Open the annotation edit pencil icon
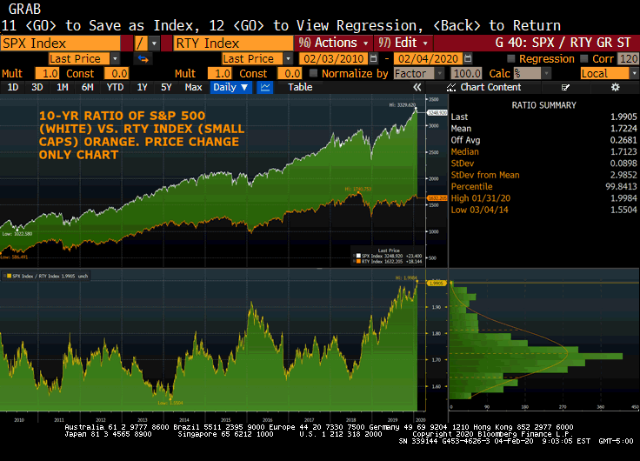The image size is (640, 461). coord(565,87)
